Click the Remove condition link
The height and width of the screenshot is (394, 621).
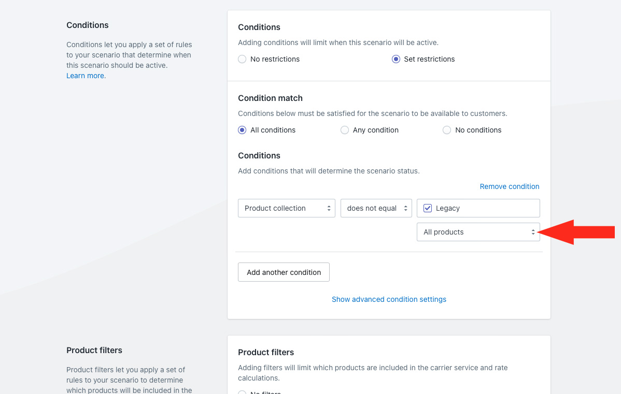tap(509, 186)
